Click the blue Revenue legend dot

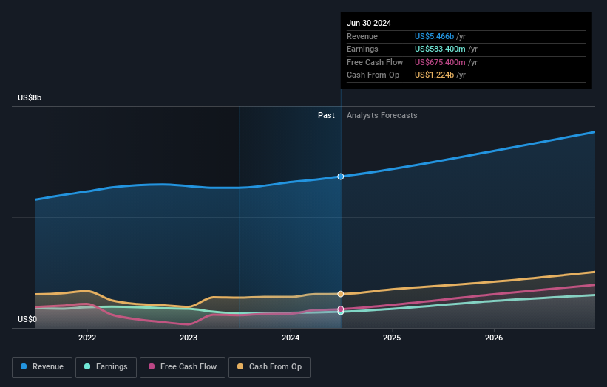[x=24, y=366]
